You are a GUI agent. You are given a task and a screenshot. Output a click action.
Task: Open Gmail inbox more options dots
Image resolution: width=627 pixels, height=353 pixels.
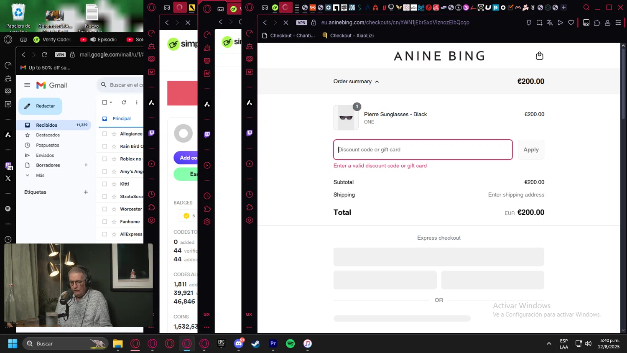coord(136,102)
